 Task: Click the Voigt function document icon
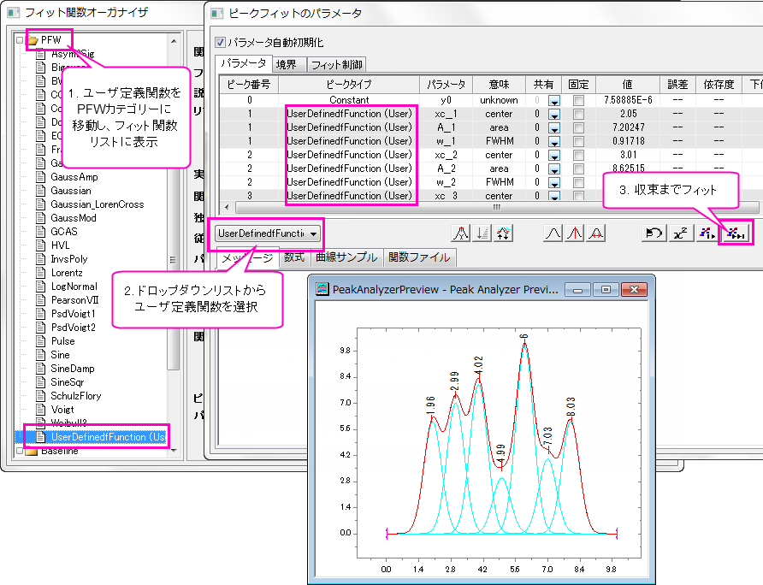point(41,410)
